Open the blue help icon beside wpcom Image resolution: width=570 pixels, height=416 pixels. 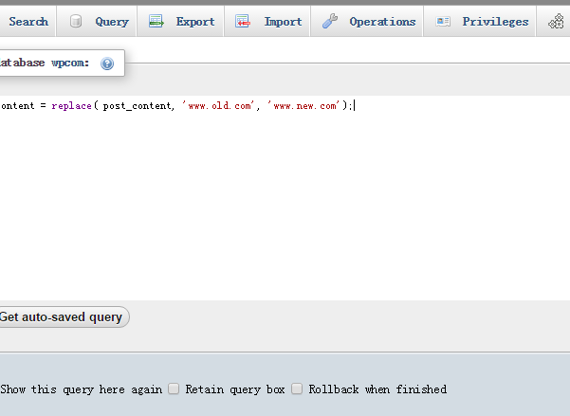point(107,63)
